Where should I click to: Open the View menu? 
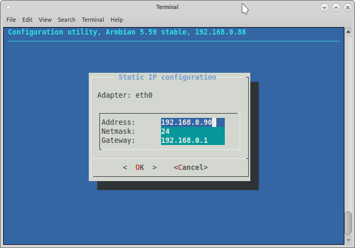pos(45,20)
